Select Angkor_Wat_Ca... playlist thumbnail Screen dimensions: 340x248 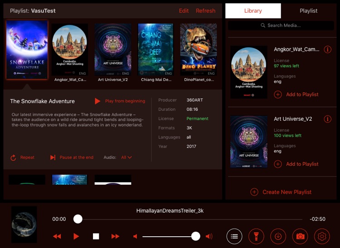pos(70,50)
